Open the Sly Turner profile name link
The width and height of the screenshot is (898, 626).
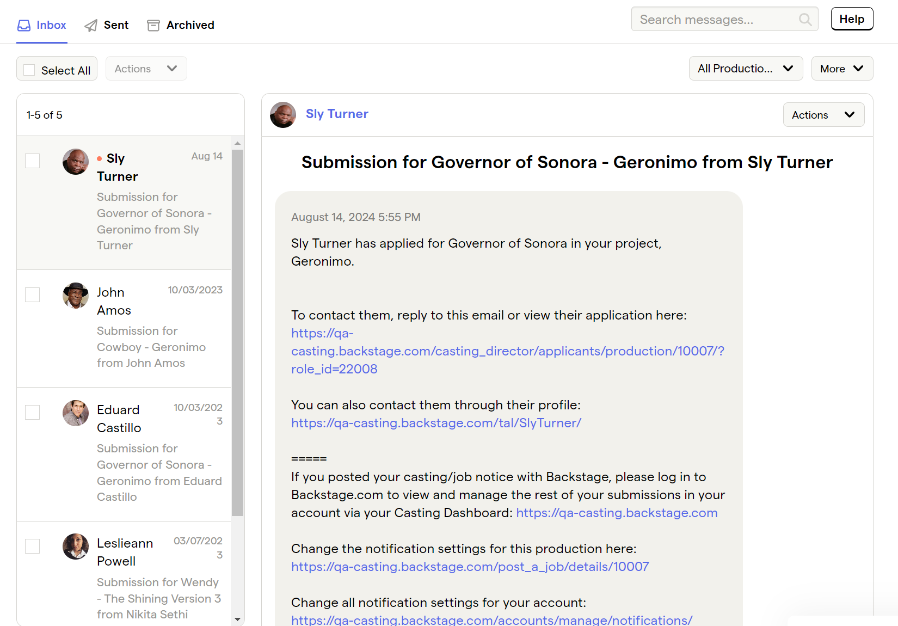click(x=337, y=114)
